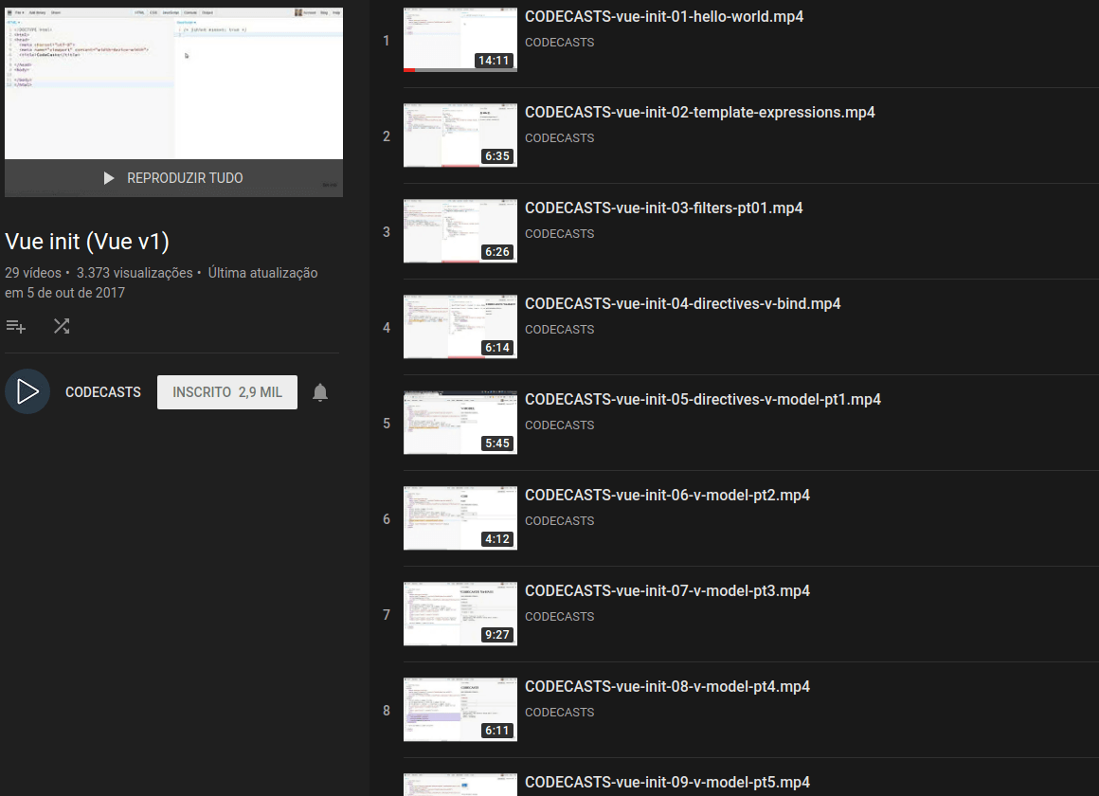
Task: Click the channel name under the 06-v-model-pt2 video
Action: tap(559, 521)
